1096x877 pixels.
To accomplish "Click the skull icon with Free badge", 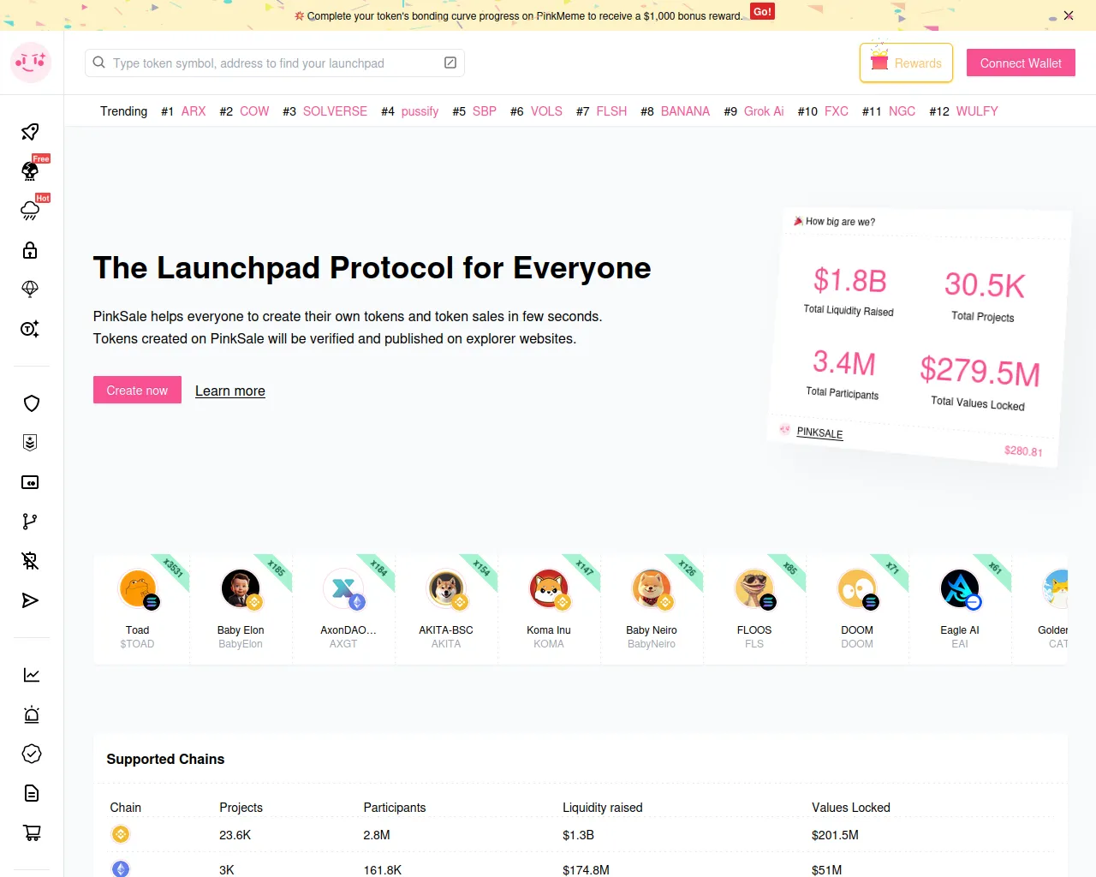I will point(31,171).
